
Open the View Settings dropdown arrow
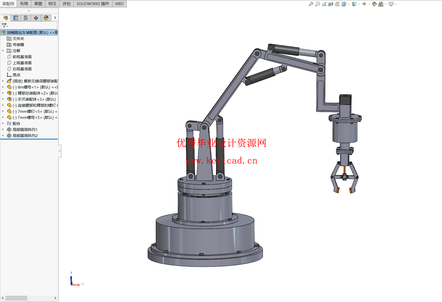click(x=396, y=4)
